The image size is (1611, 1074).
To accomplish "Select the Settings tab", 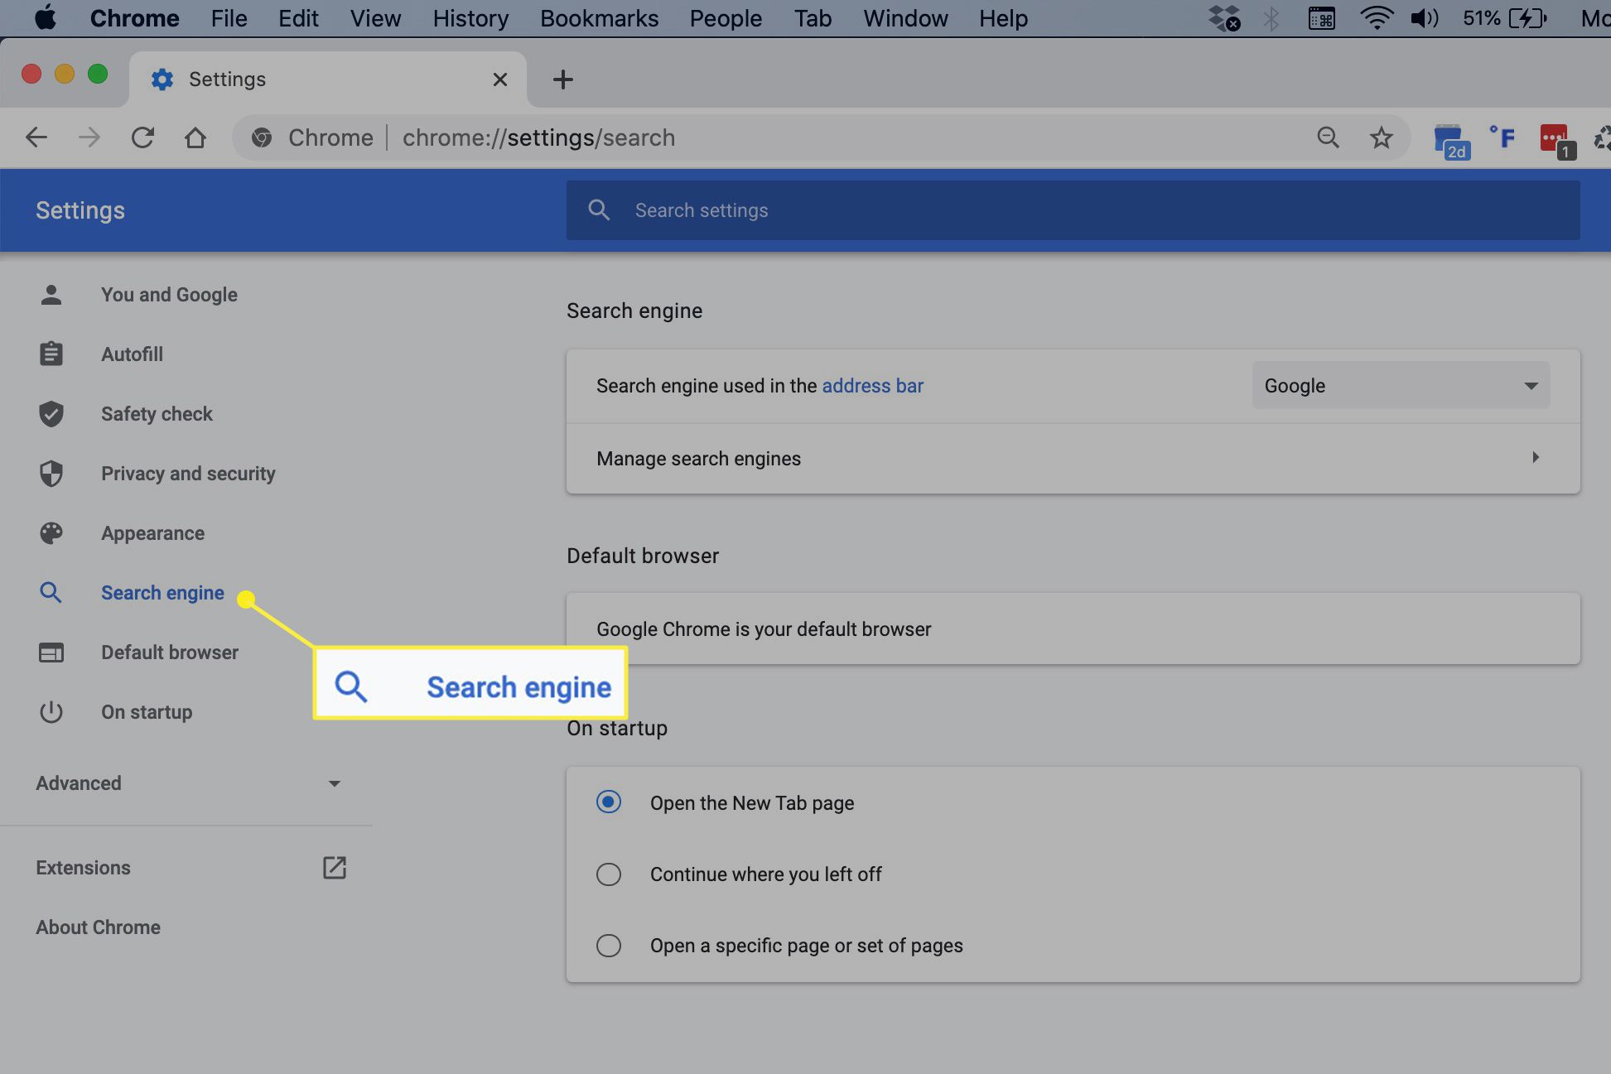I will pyautogui.click(x=327, y=79).
